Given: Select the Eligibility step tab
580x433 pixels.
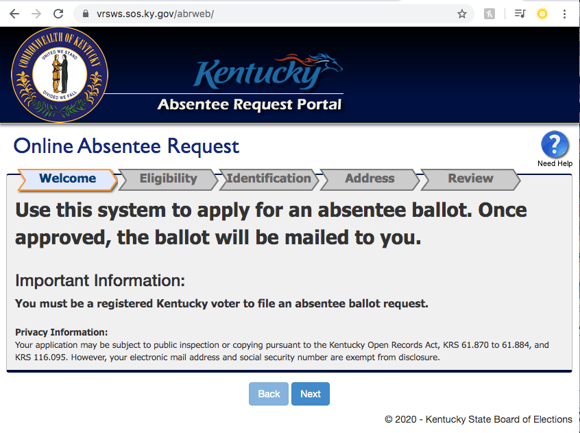Looking at the screenshot, I should click(168, 180).
